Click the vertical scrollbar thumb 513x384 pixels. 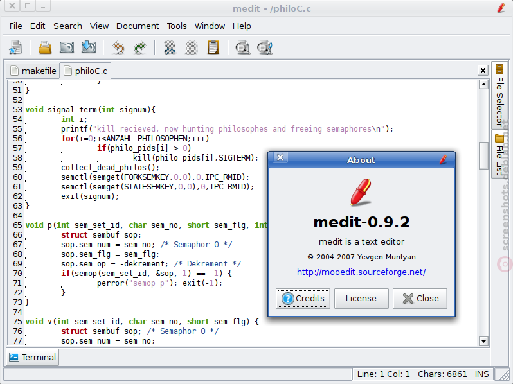point(483,155)
